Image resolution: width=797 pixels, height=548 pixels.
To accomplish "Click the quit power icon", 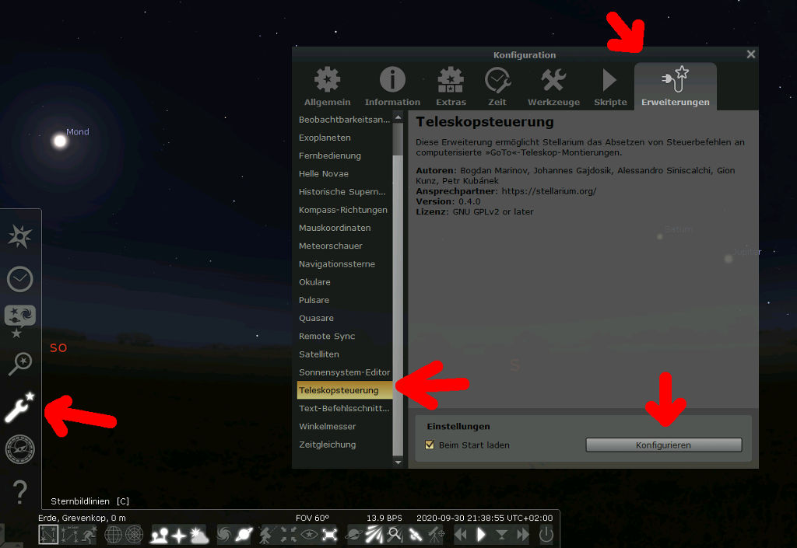I will coord(546,535).
